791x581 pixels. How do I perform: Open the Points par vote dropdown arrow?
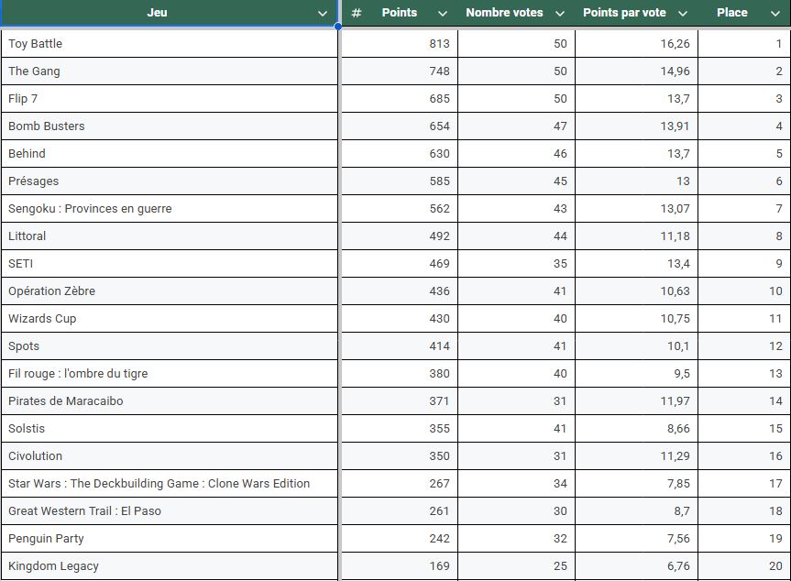[x=683, y=14]
